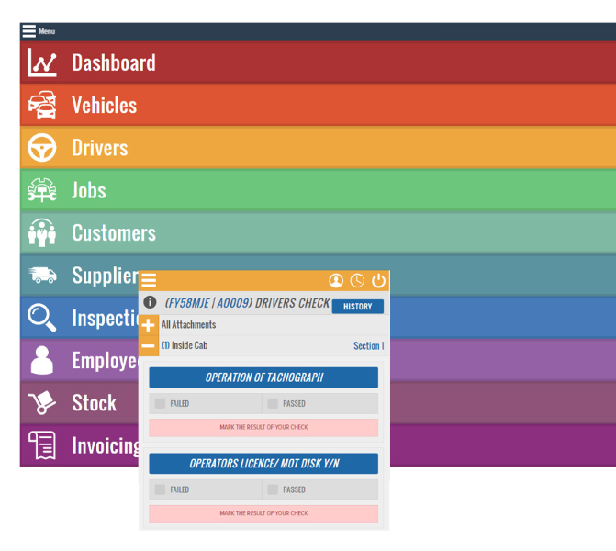The image size is (616, 551).
Task: Check FAILED for Operation of Tachograph
Action: [161, 403]
